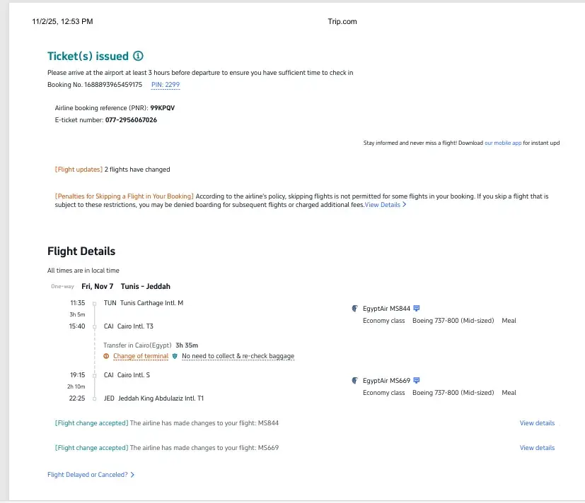Click the [Flight updates] label
The image size is (585, 503).
[x=79, y=170]
